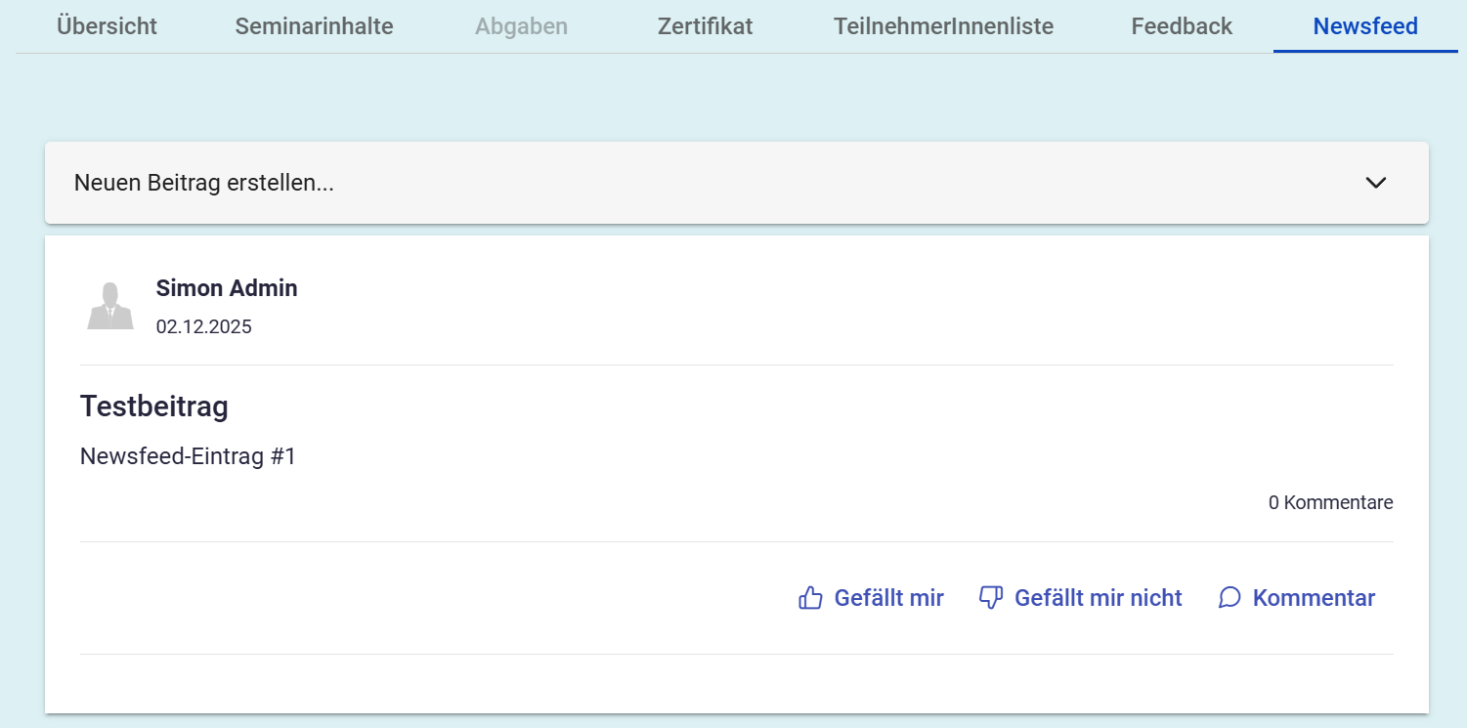Expand the new post panel via chevron arrow
Image resolution: width=1467 pixels, height=728 pixels.
[x=1375, y=183]
